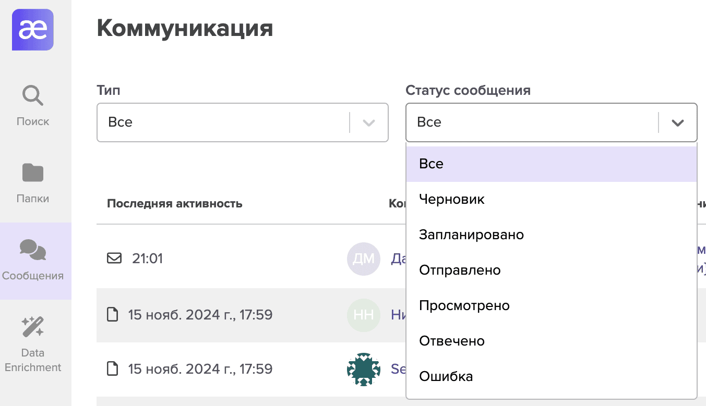
Task: Go to Сообщения in sidebar
Action: (33, 260)
